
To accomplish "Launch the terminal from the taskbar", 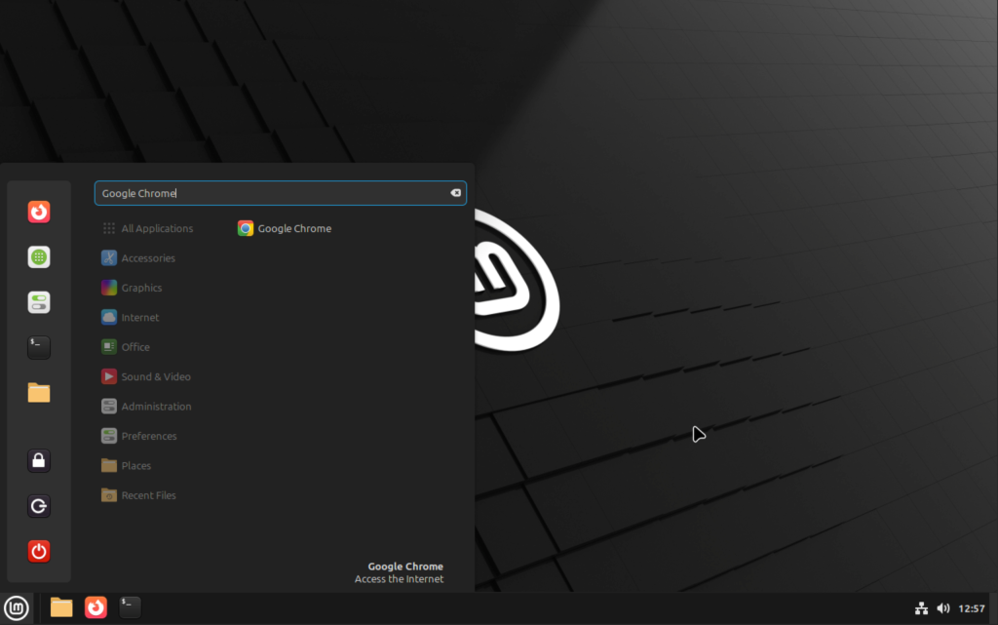I will [x=128, y=606].
